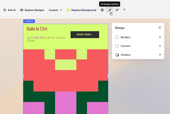This screenshot has width=170, height=114.
Task: Click the green Replace Background swatch
Action: point(68,10)
